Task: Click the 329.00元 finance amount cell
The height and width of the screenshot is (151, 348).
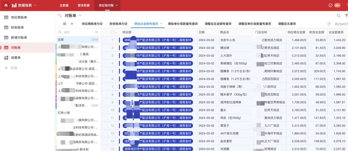Action: pyautogui.click(x=318, y=71)
